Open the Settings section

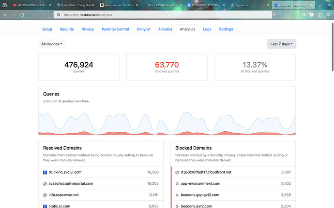[226, 29]
